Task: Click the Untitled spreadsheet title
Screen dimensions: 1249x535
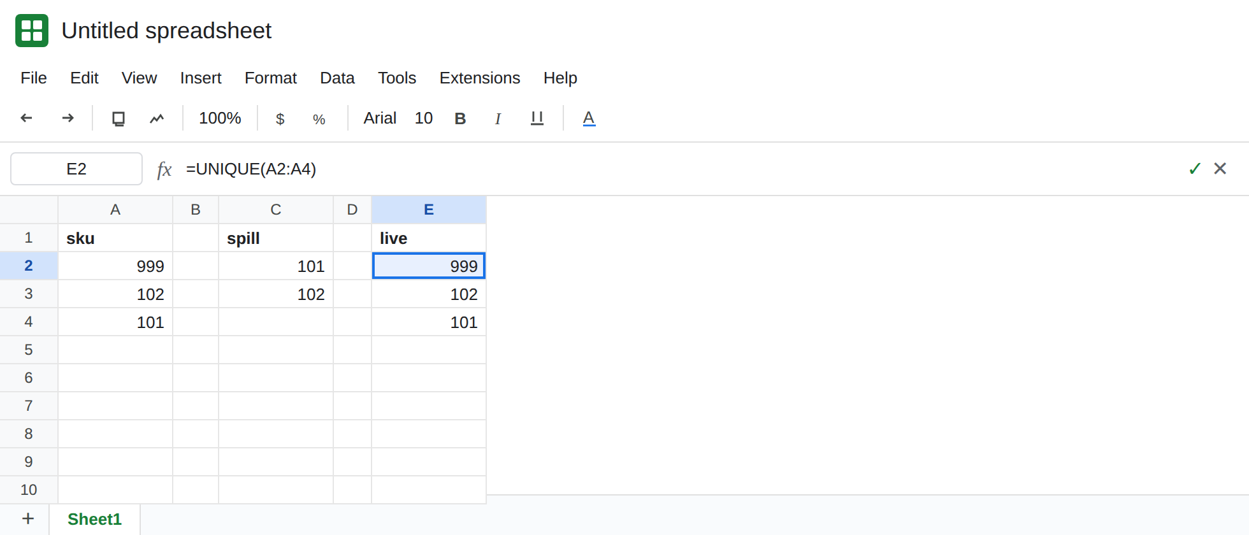Action: click(166, 31)
